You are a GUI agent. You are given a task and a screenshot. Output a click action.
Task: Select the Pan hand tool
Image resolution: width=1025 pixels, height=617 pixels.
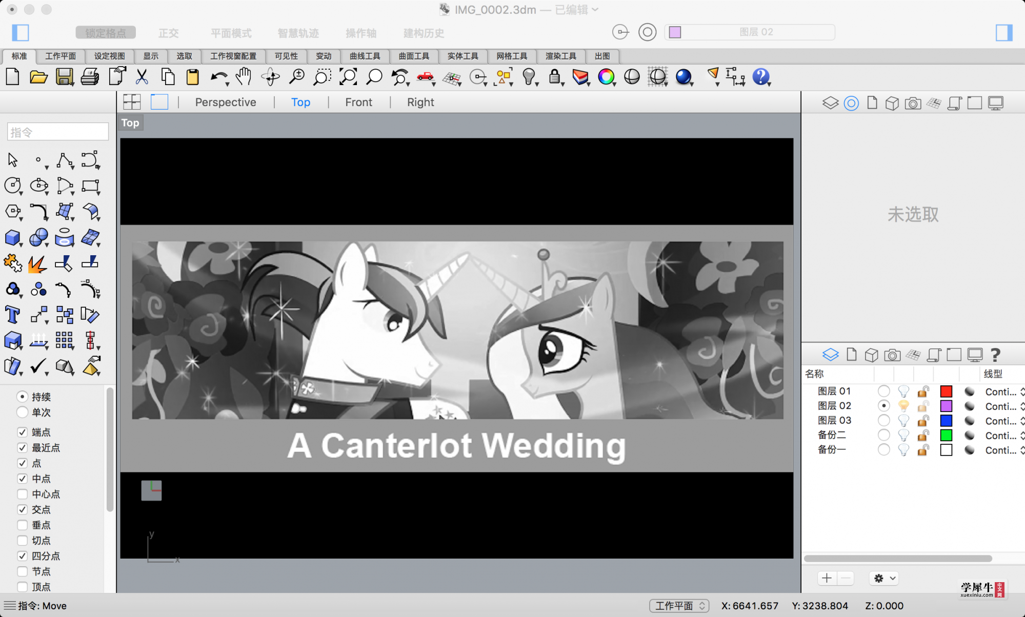point(244,77)
